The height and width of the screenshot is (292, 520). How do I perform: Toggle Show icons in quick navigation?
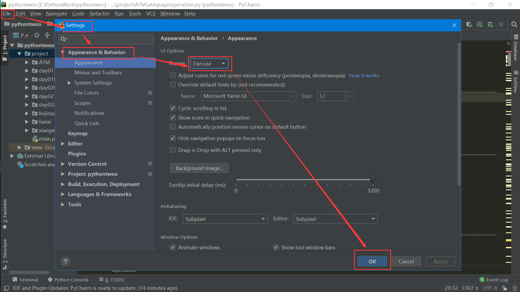tap(173, 118)
